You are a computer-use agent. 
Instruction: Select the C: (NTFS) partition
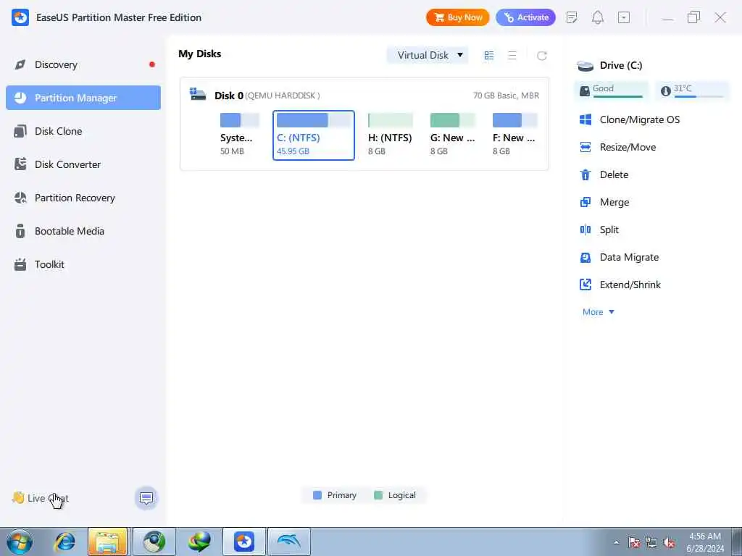[313, 135]
